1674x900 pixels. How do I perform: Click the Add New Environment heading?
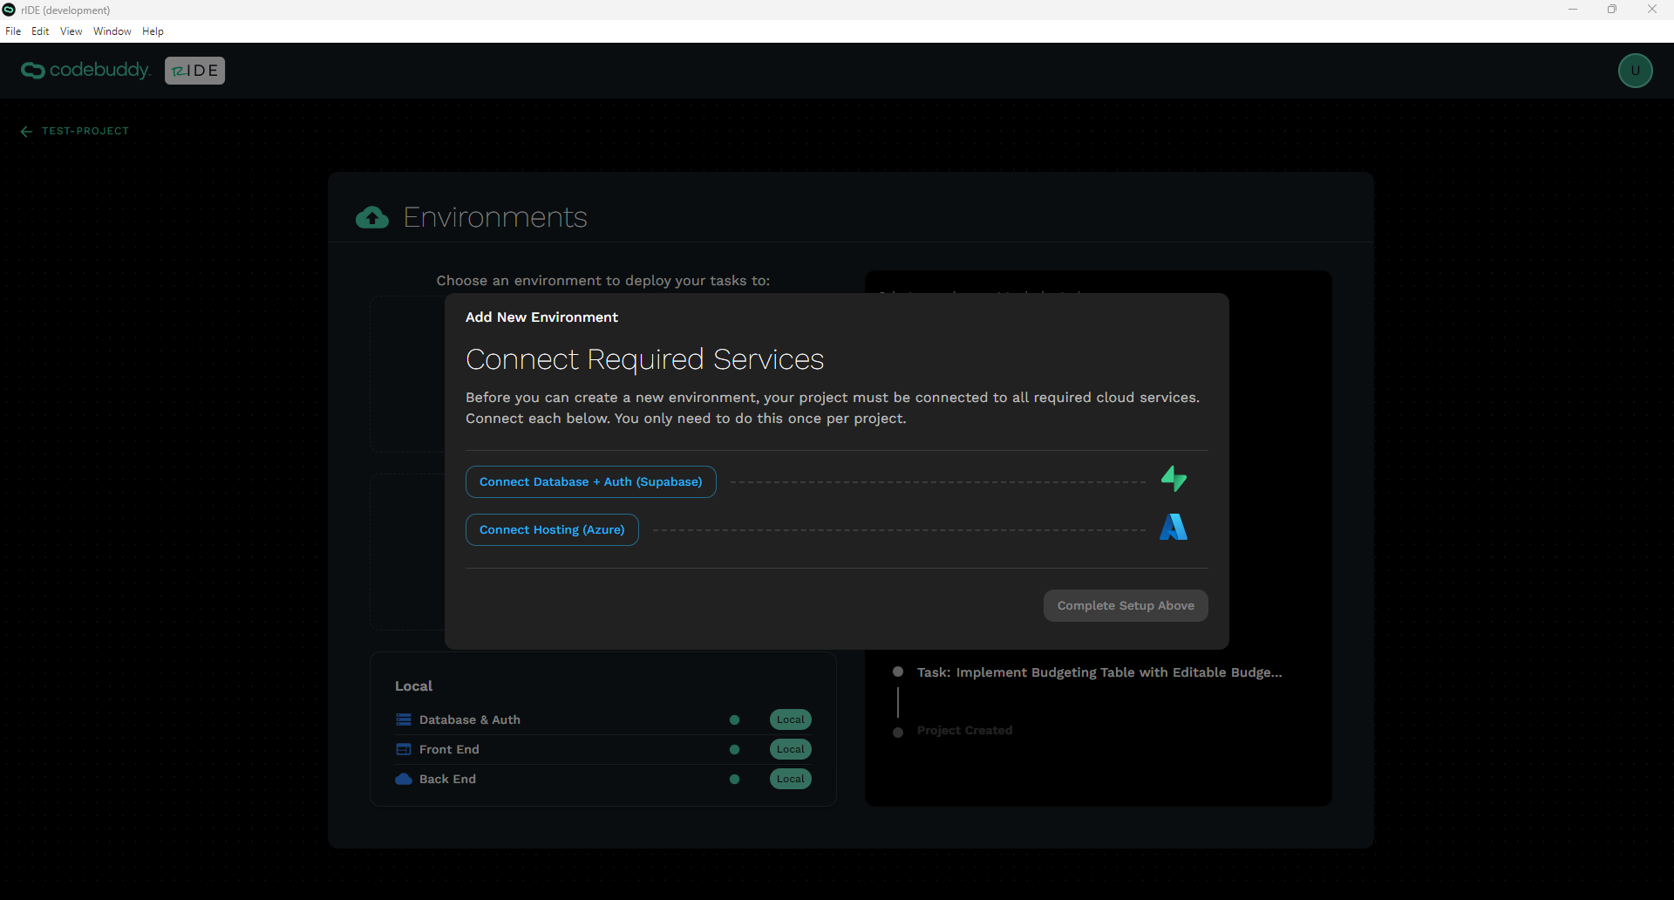click(541, 317)
